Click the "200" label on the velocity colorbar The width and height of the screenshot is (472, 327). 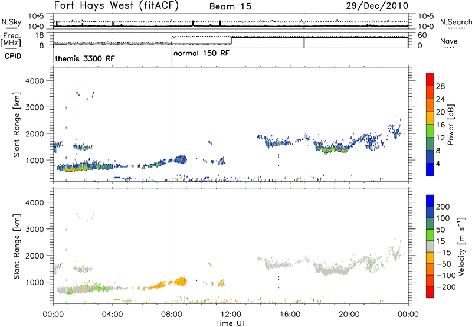point(443,207)
